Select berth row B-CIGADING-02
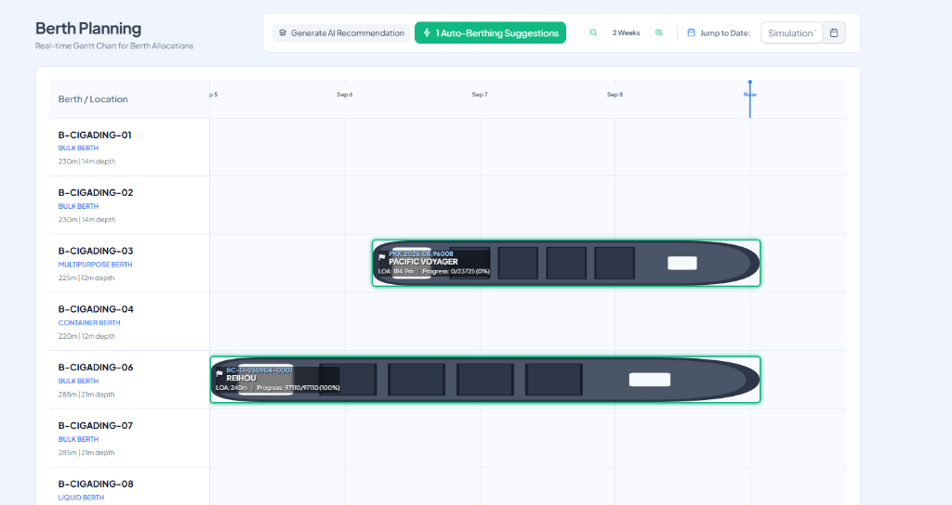The height and width of the screenshot is (505, 952). pos(447,205)
